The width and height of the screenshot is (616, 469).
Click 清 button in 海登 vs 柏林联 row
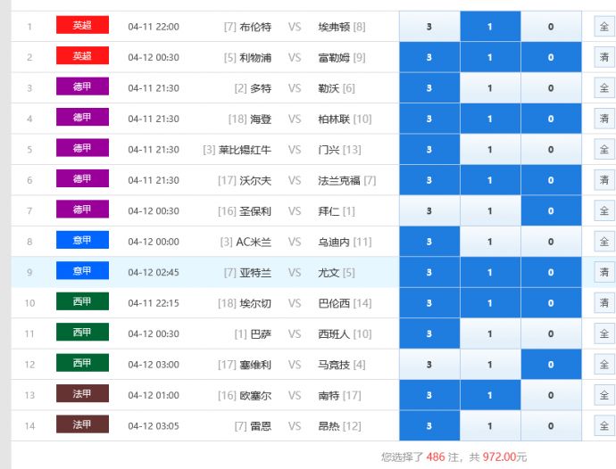[x=604, y=119]
